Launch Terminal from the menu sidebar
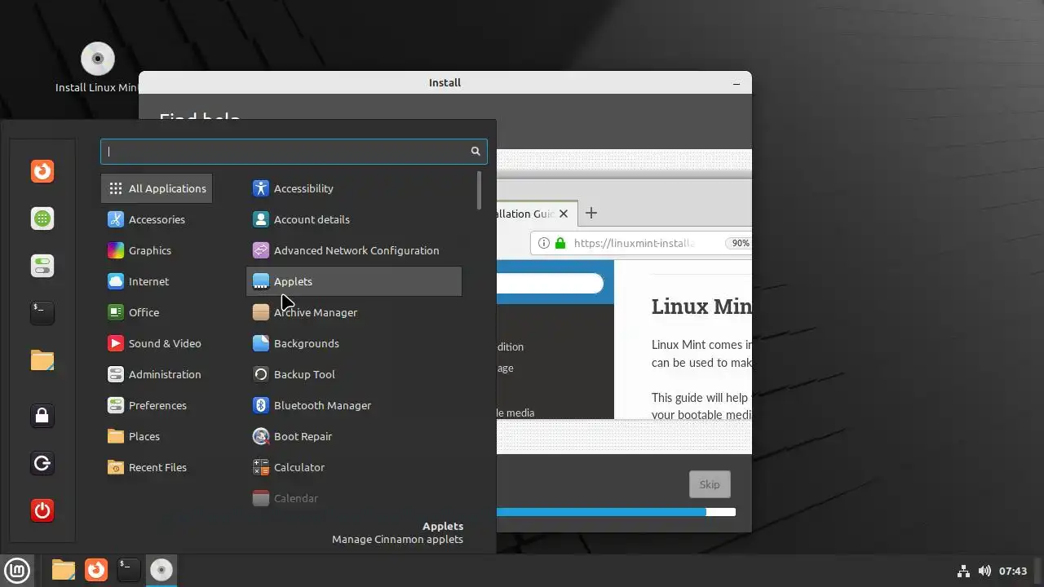This screenshot has width=1044, height=587. (42, 311)
